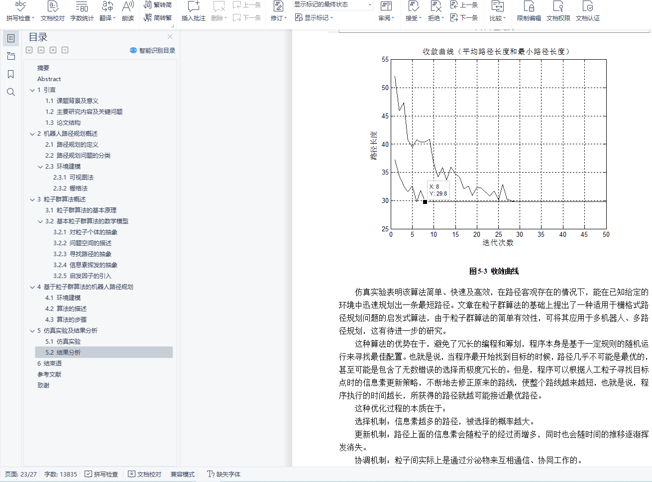
Task: Collapse the 3 粒子群算法概述 section
Action: coord(32,199)
